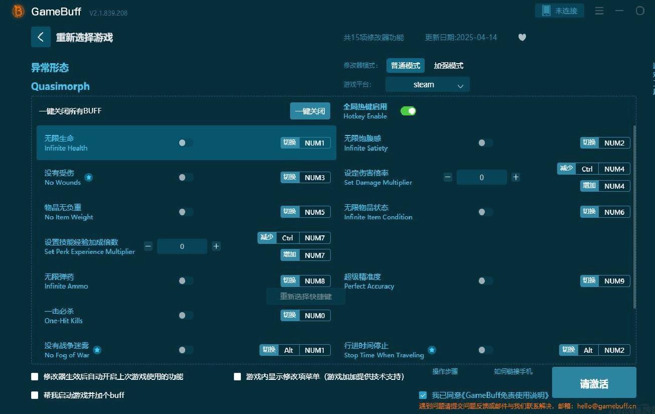Screen dimensions: 655x414
Task: Enable Infinite Ammo switch
Action: [185, 281]
